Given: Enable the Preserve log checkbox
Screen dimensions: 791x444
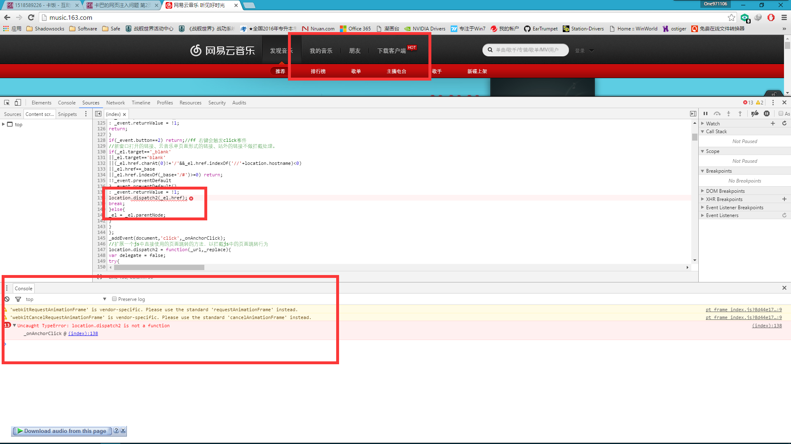Looking at the screenshot, I should (x=115, y=299).
